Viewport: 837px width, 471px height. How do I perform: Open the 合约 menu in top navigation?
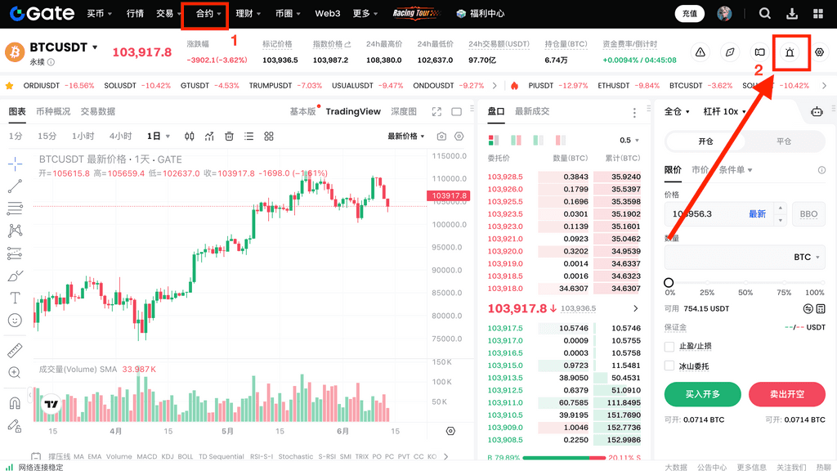click(208, 14)
